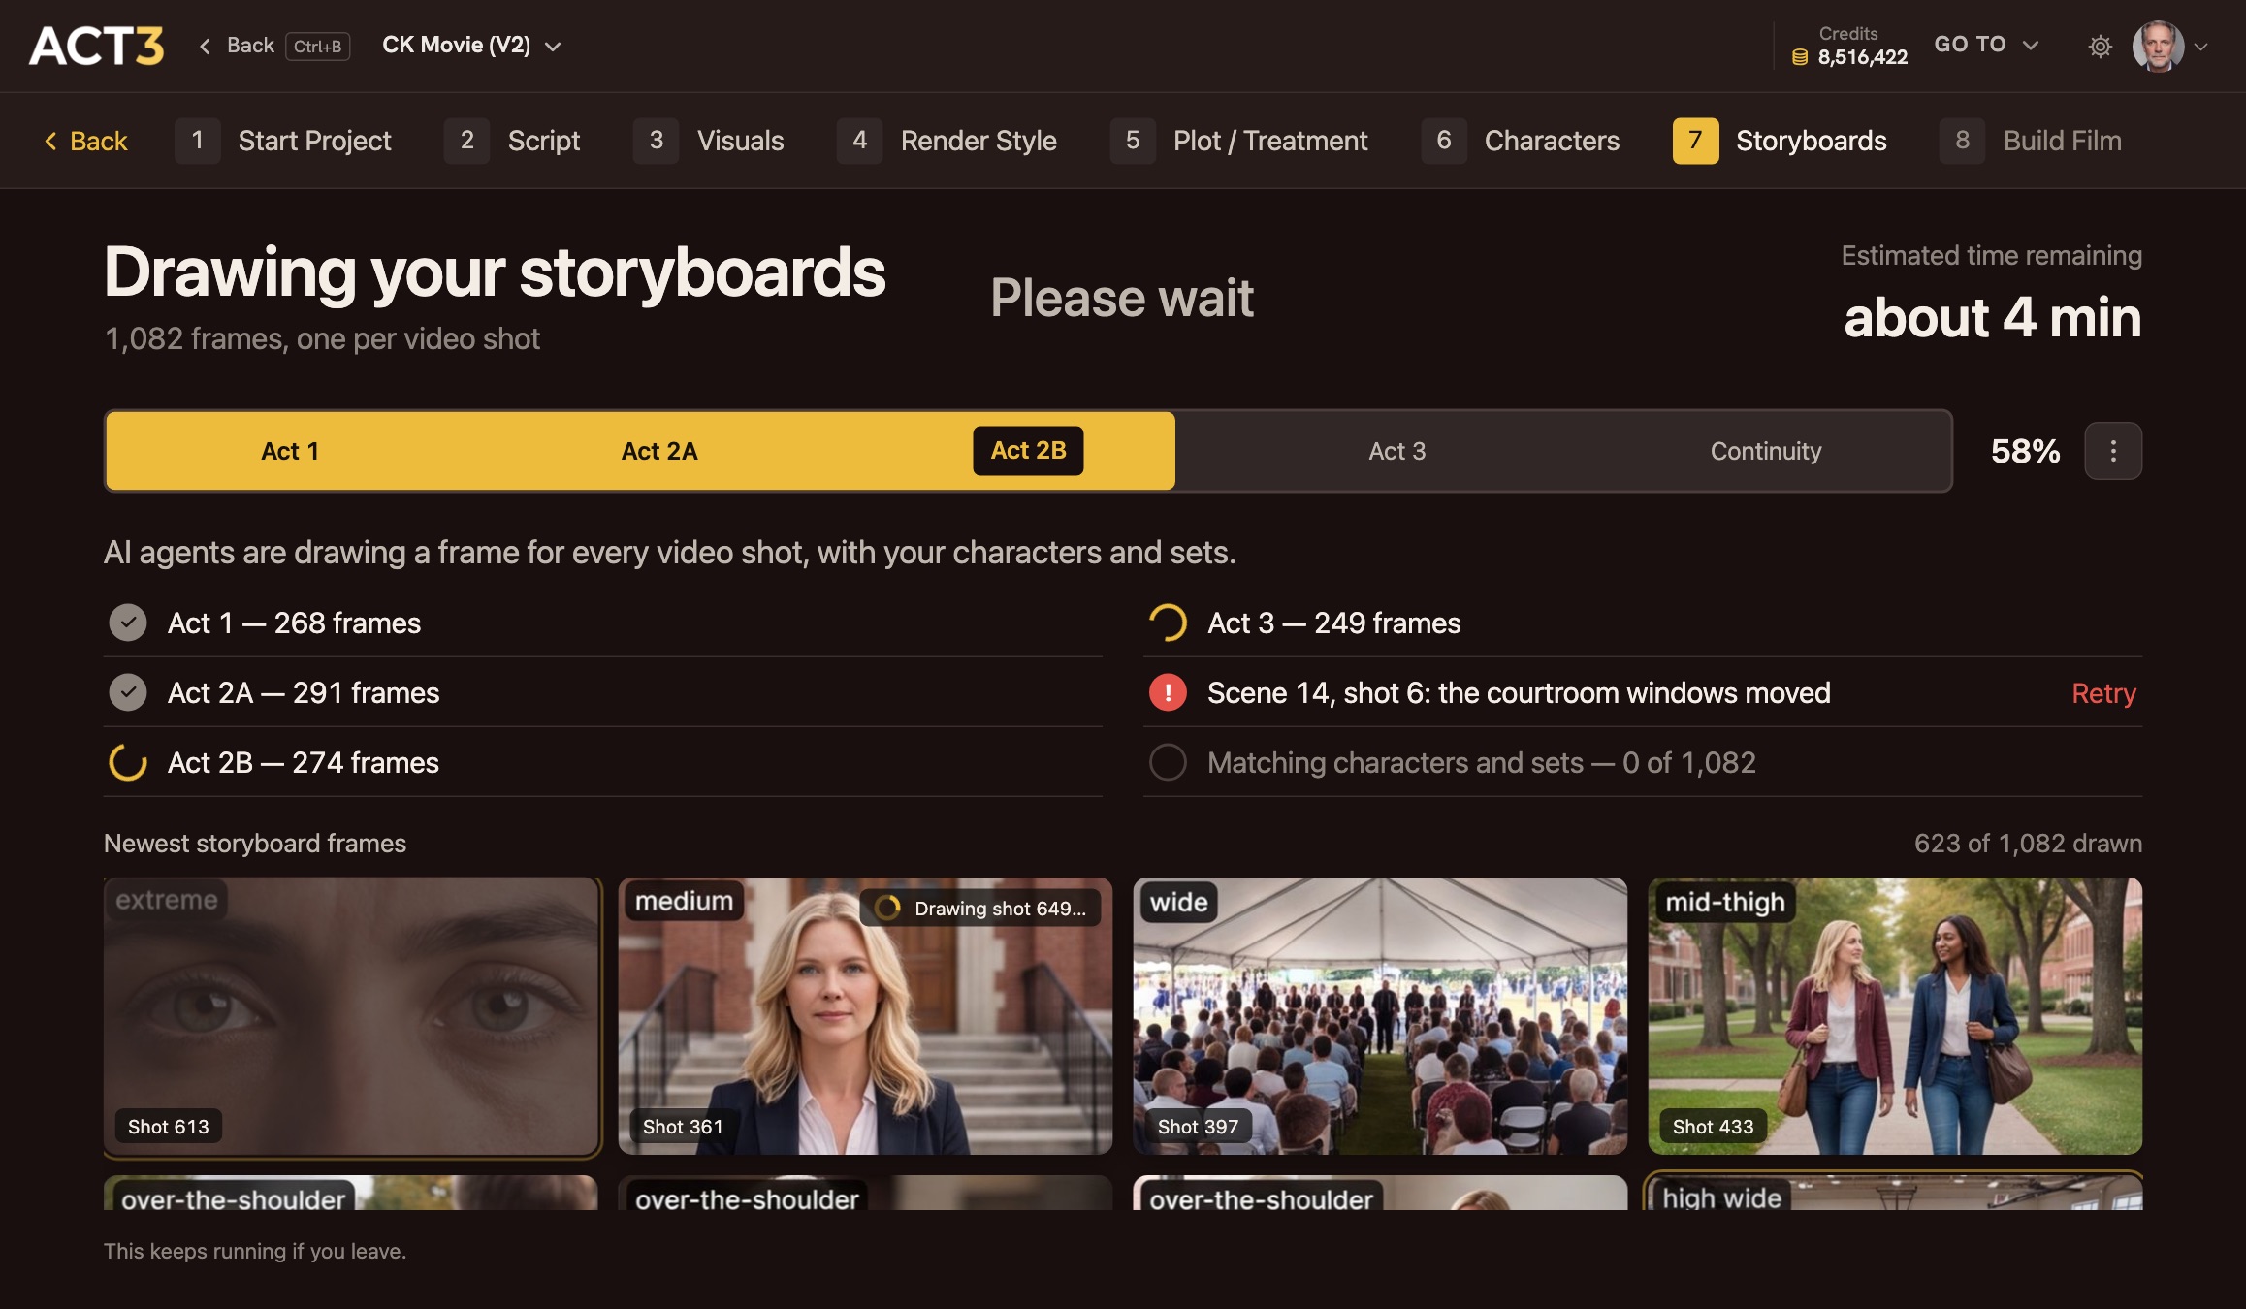This screenshot has height=1309, width=2246.
Task: Click the top bar Back arrow button
Action: (x=238, y=46)
